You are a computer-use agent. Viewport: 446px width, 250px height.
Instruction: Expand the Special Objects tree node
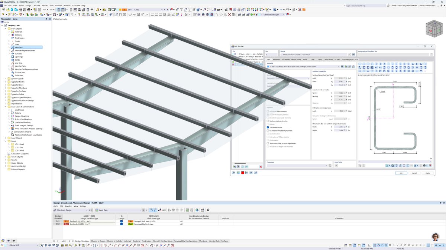[5, 79]
